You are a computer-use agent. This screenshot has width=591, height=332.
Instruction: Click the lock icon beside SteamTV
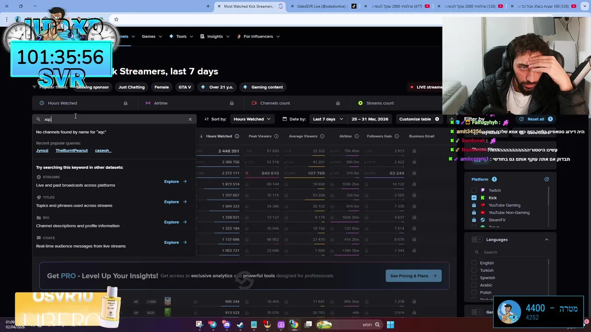point(474,220)
